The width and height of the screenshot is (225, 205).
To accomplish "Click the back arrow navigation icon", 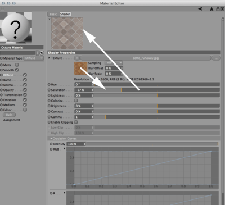I will pyautogui.click(x=200, y=9).
